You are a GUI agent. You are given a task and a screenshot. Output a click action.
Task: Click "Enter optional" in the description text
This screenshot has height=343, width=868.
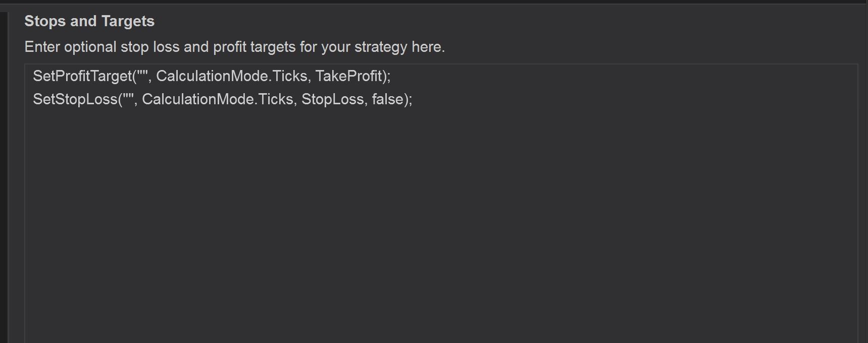click(x=70, y=47)
